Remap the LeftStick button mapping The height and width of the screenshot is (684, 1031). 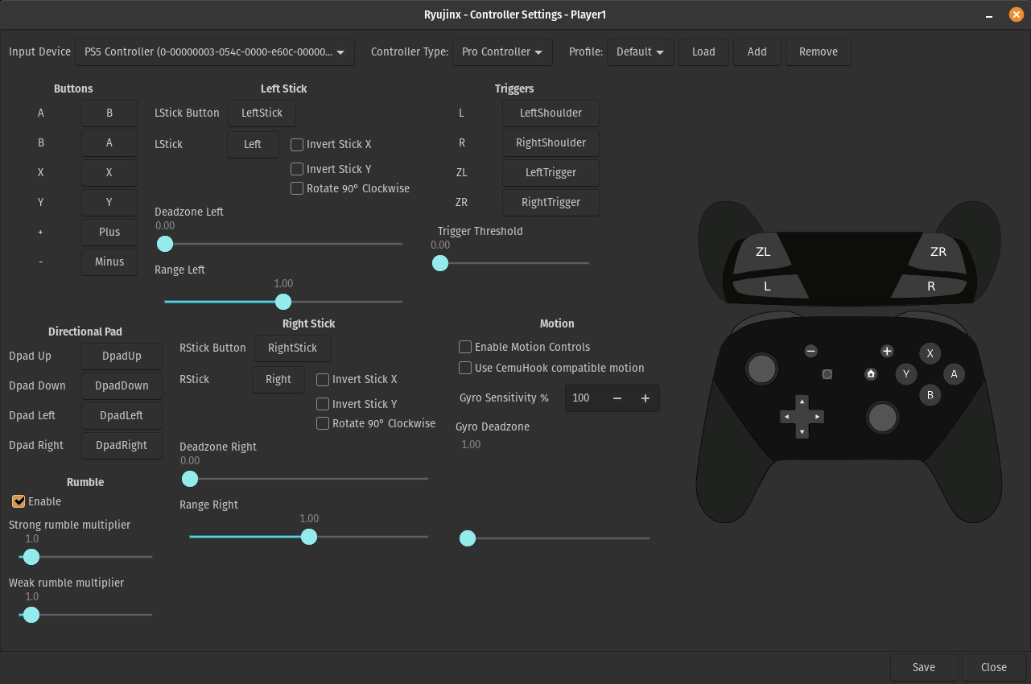pos(262,113)
